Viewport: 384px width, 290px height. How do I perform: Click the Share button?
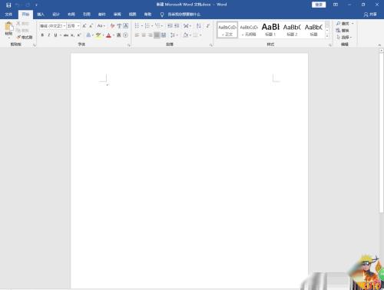point(370,15)
